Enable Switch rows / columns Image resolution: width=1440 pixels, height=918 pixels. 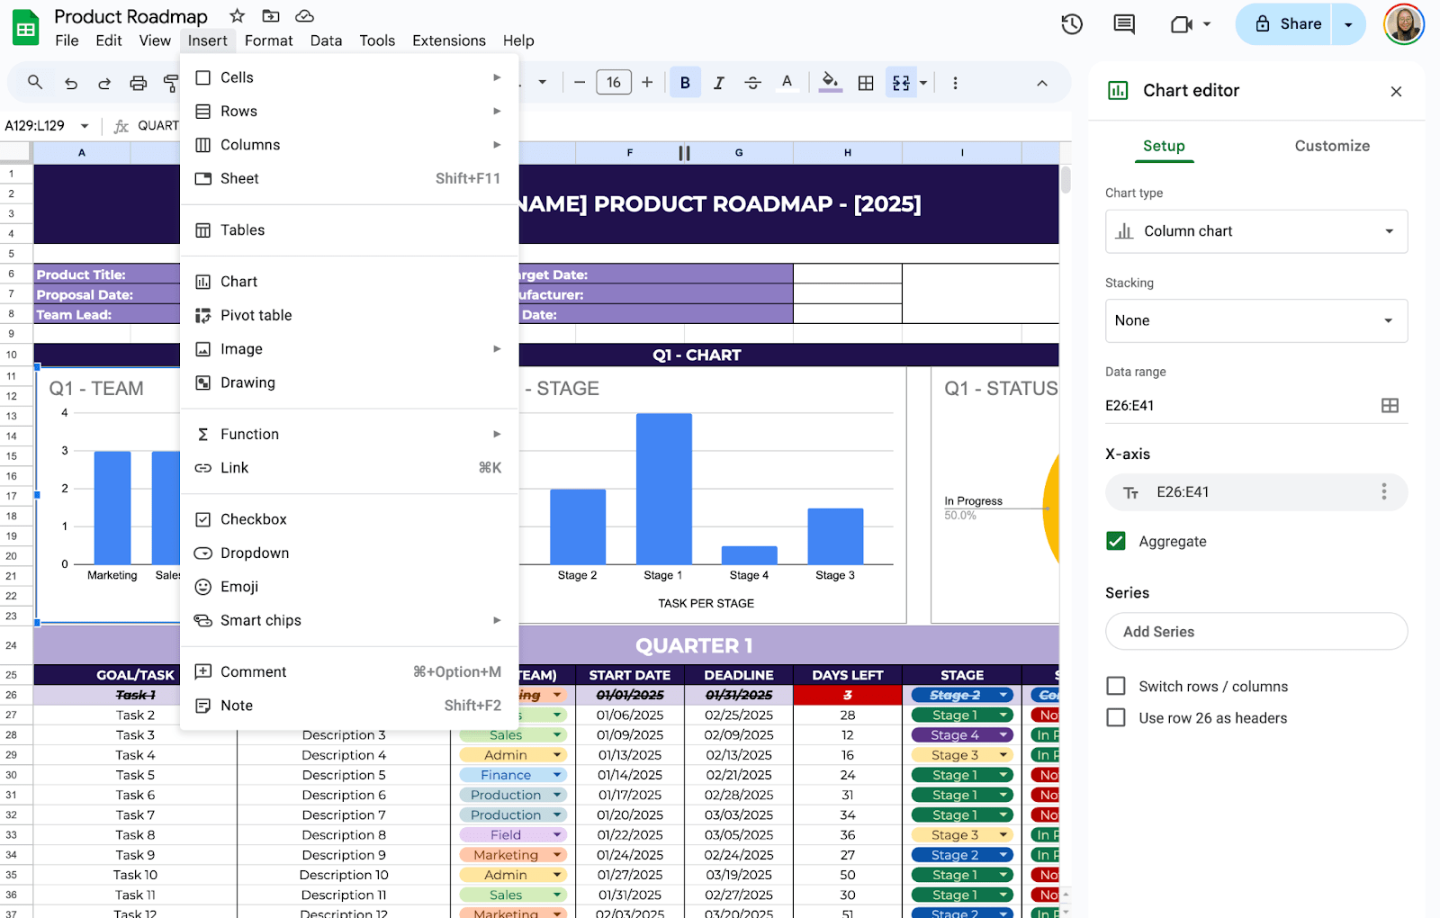click(1116, 686)
